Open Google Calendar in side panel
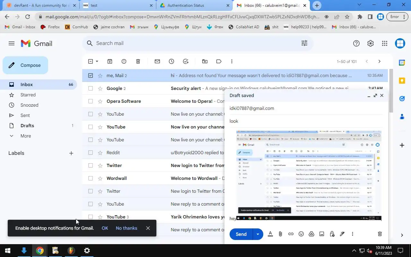 pyautogui.click(x=402, y=63)
